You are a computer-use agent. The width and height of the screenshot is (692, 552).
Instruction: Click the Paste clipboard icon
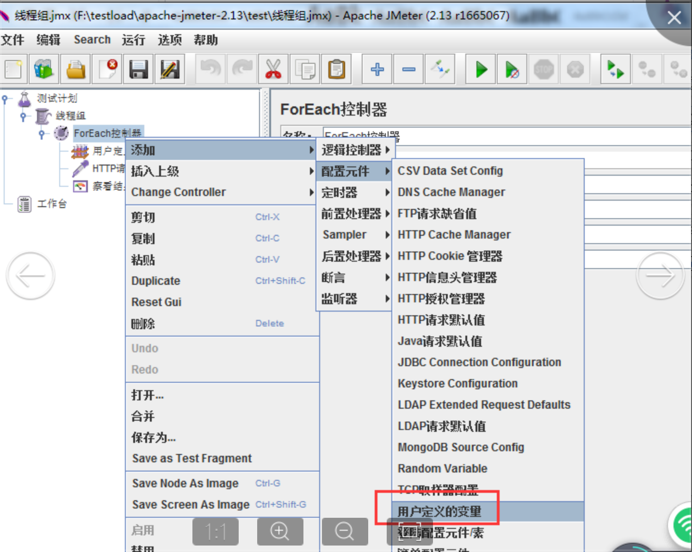336,69
